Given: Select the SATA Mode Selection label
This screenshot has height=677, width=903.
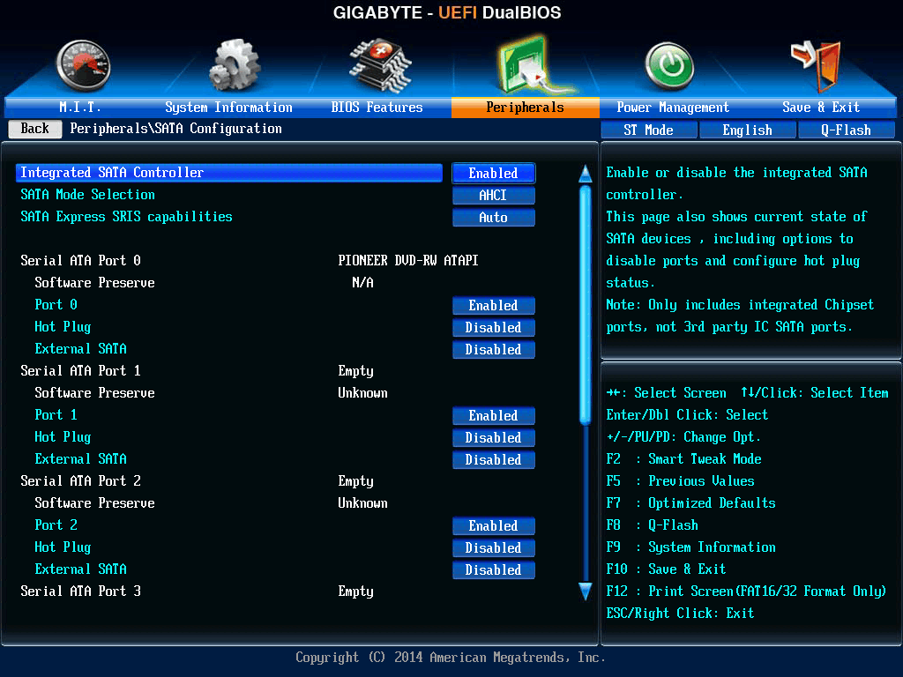Looking at the screenshot, I should [87, 195].
